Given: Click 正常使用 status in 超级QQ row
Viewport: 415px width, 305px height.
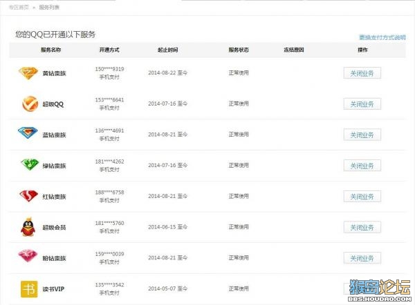Looking at the screenshot, I should click(x=239, y=104).
